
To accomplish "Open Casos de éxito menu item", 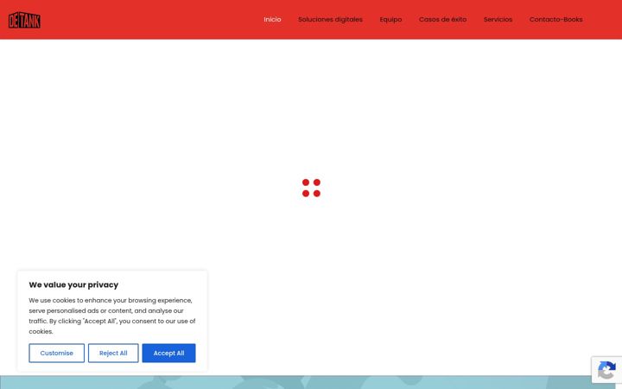I will pyautogui.click(x=442, y=19).
